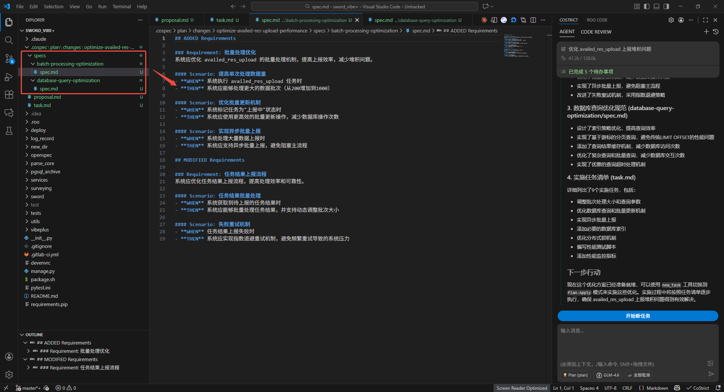Collapse the OUTLINE section

34,335
